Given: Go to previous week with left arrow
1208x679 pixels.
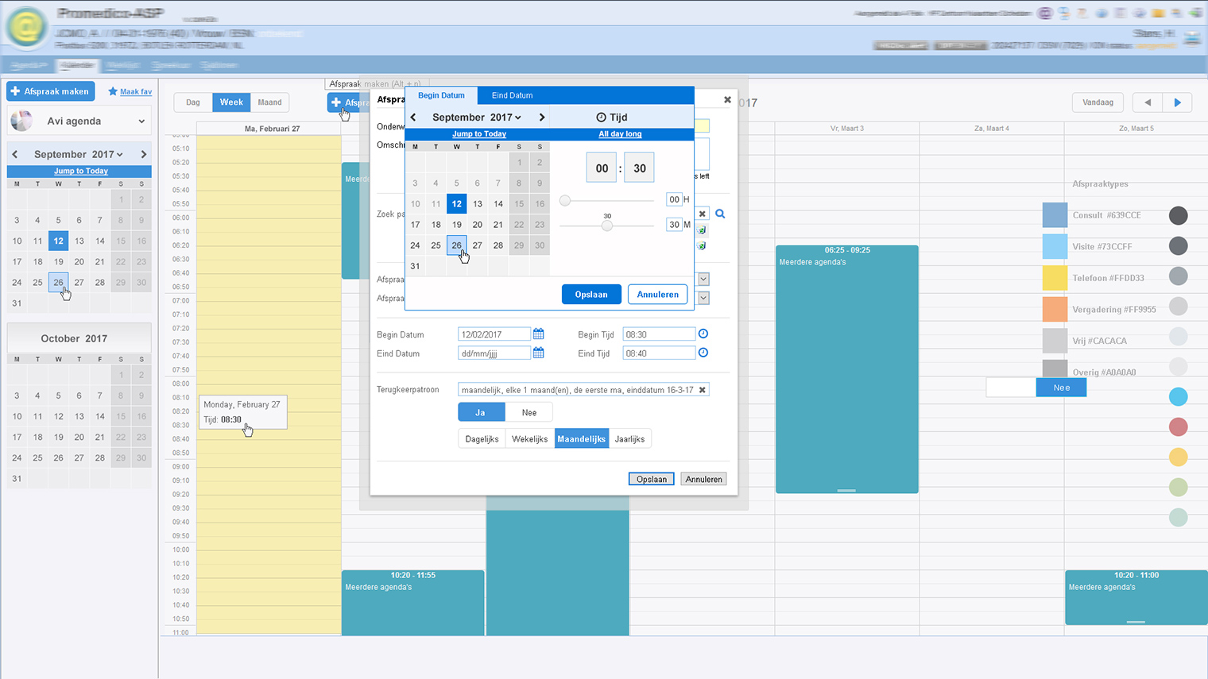Looking at the screenshot, I should coord(1147,102).
